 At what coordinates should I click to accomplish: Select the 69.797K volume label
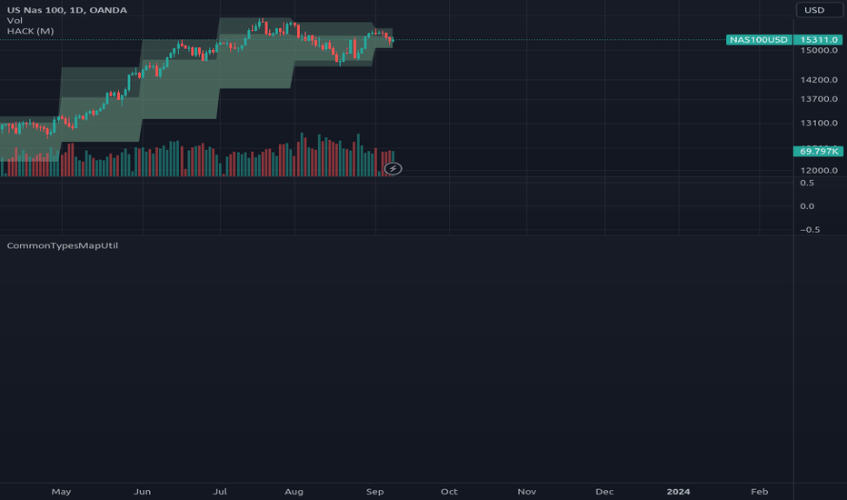pos(818,151)
